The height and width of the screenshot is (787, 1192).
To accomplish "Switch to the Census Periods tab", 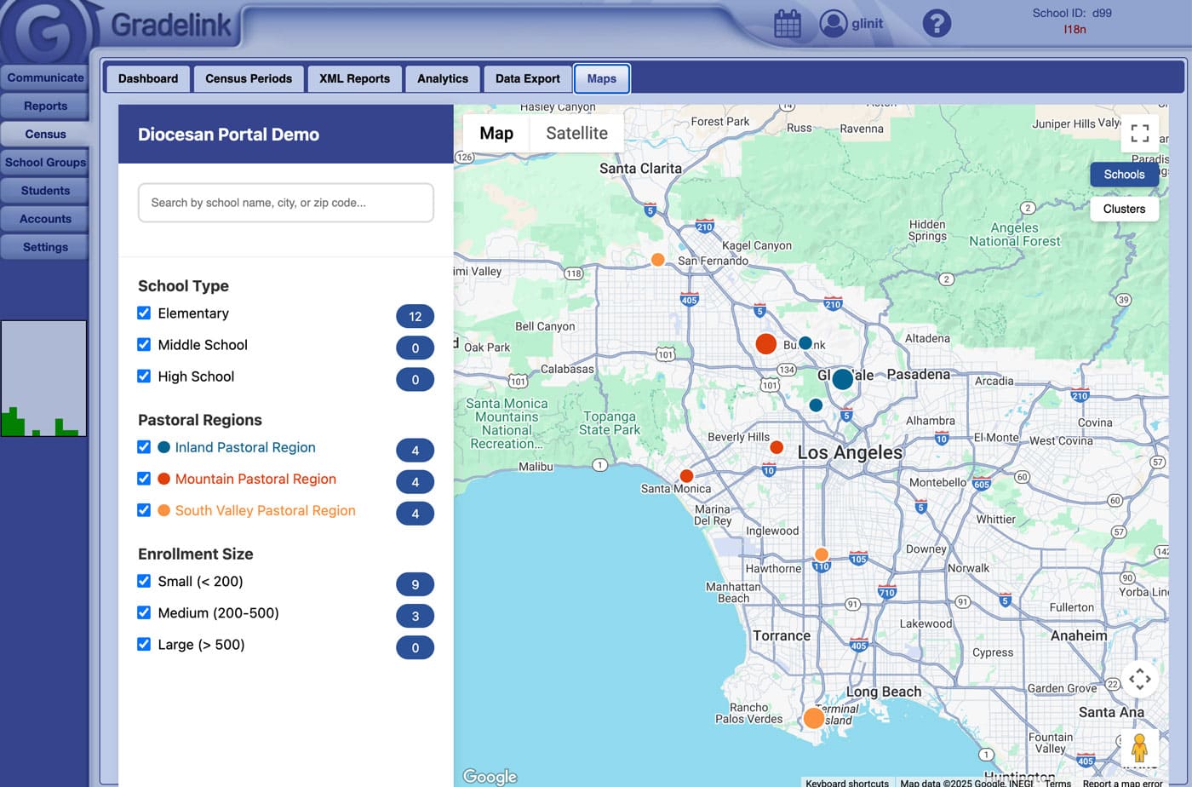I will 249,78.
